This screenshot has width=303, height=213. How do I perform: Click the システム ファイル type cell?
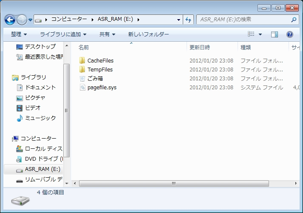pyautogui.click(x=262, y=88)
